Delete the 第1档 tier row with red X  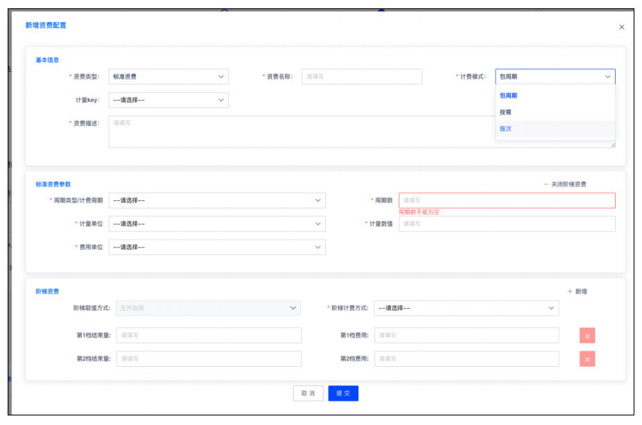[x=587, y=336]
